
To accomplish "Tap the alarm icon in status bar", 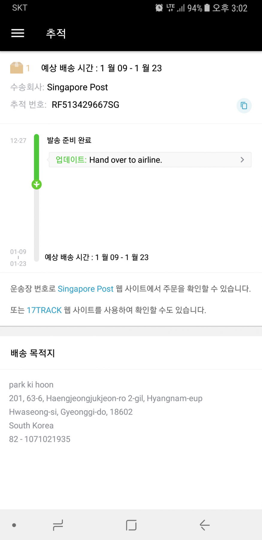I will pos(159,8).
